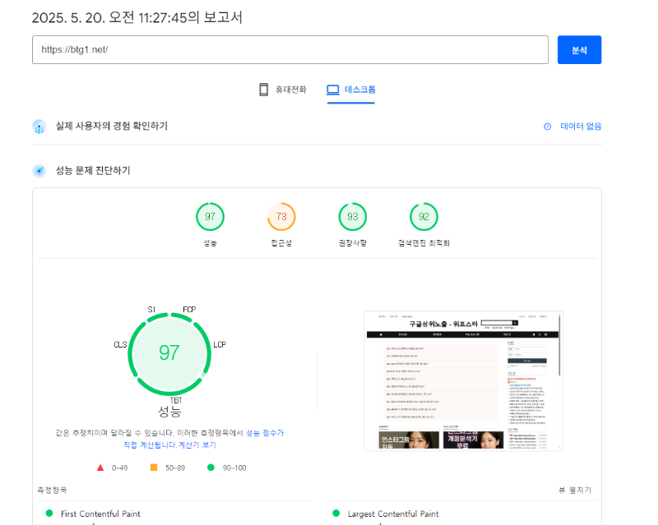Click the 실제 사용자의 경험 확인하기 heading
658x525 pixels.
(x=112, y=127)
